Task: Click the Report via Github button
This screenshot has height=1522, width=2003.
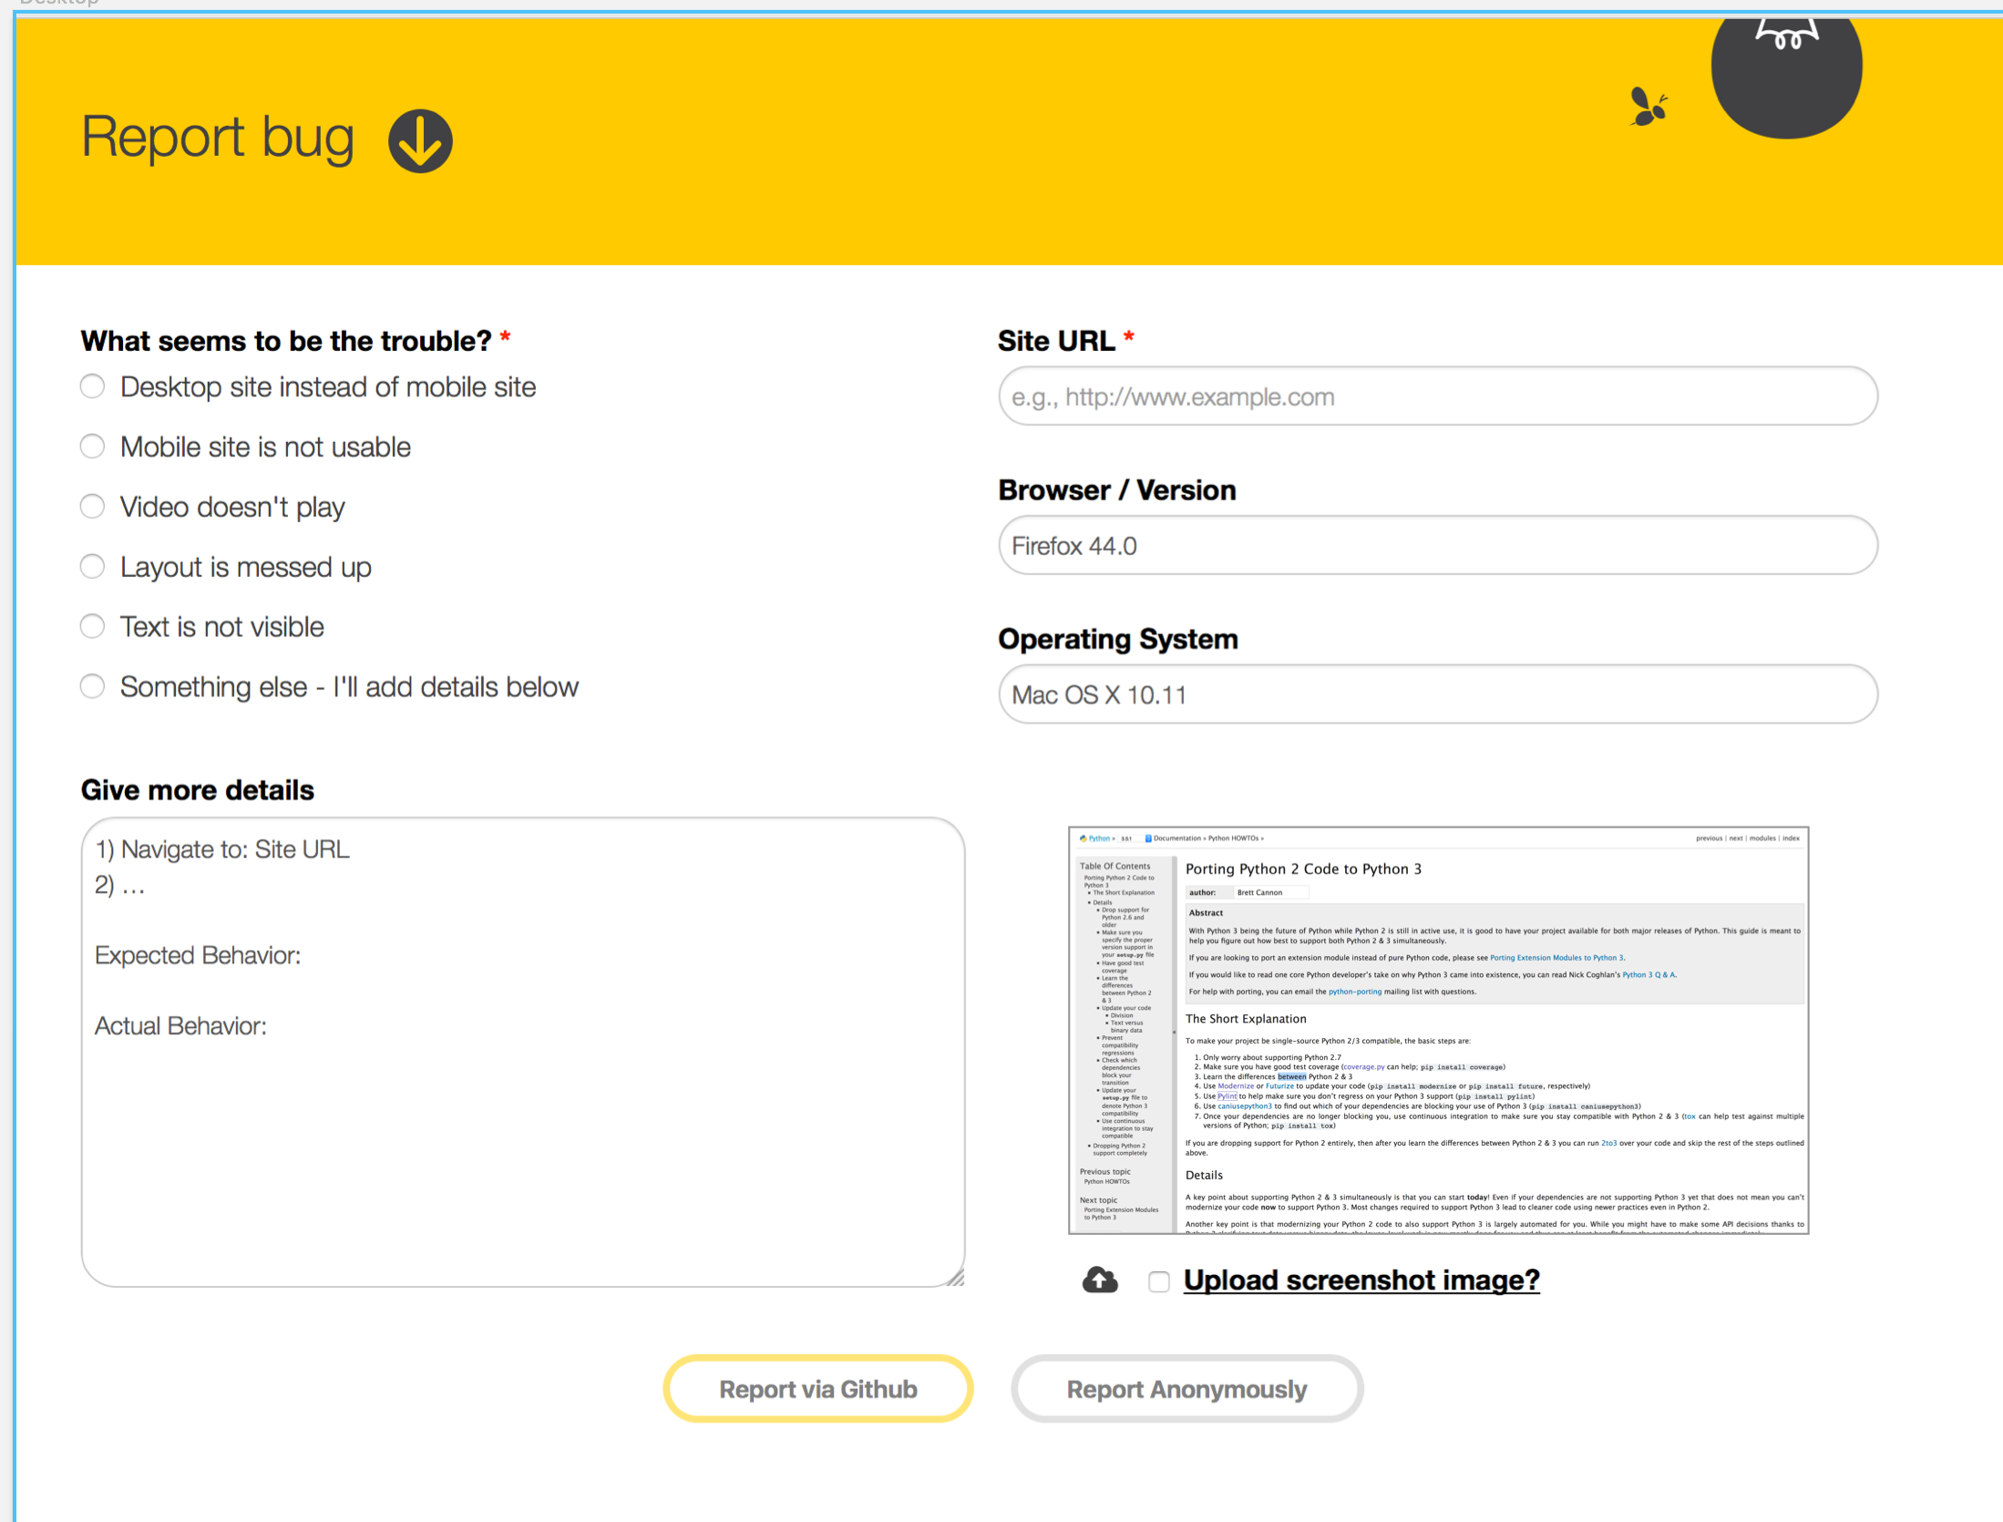Action: click(817, 1389)
